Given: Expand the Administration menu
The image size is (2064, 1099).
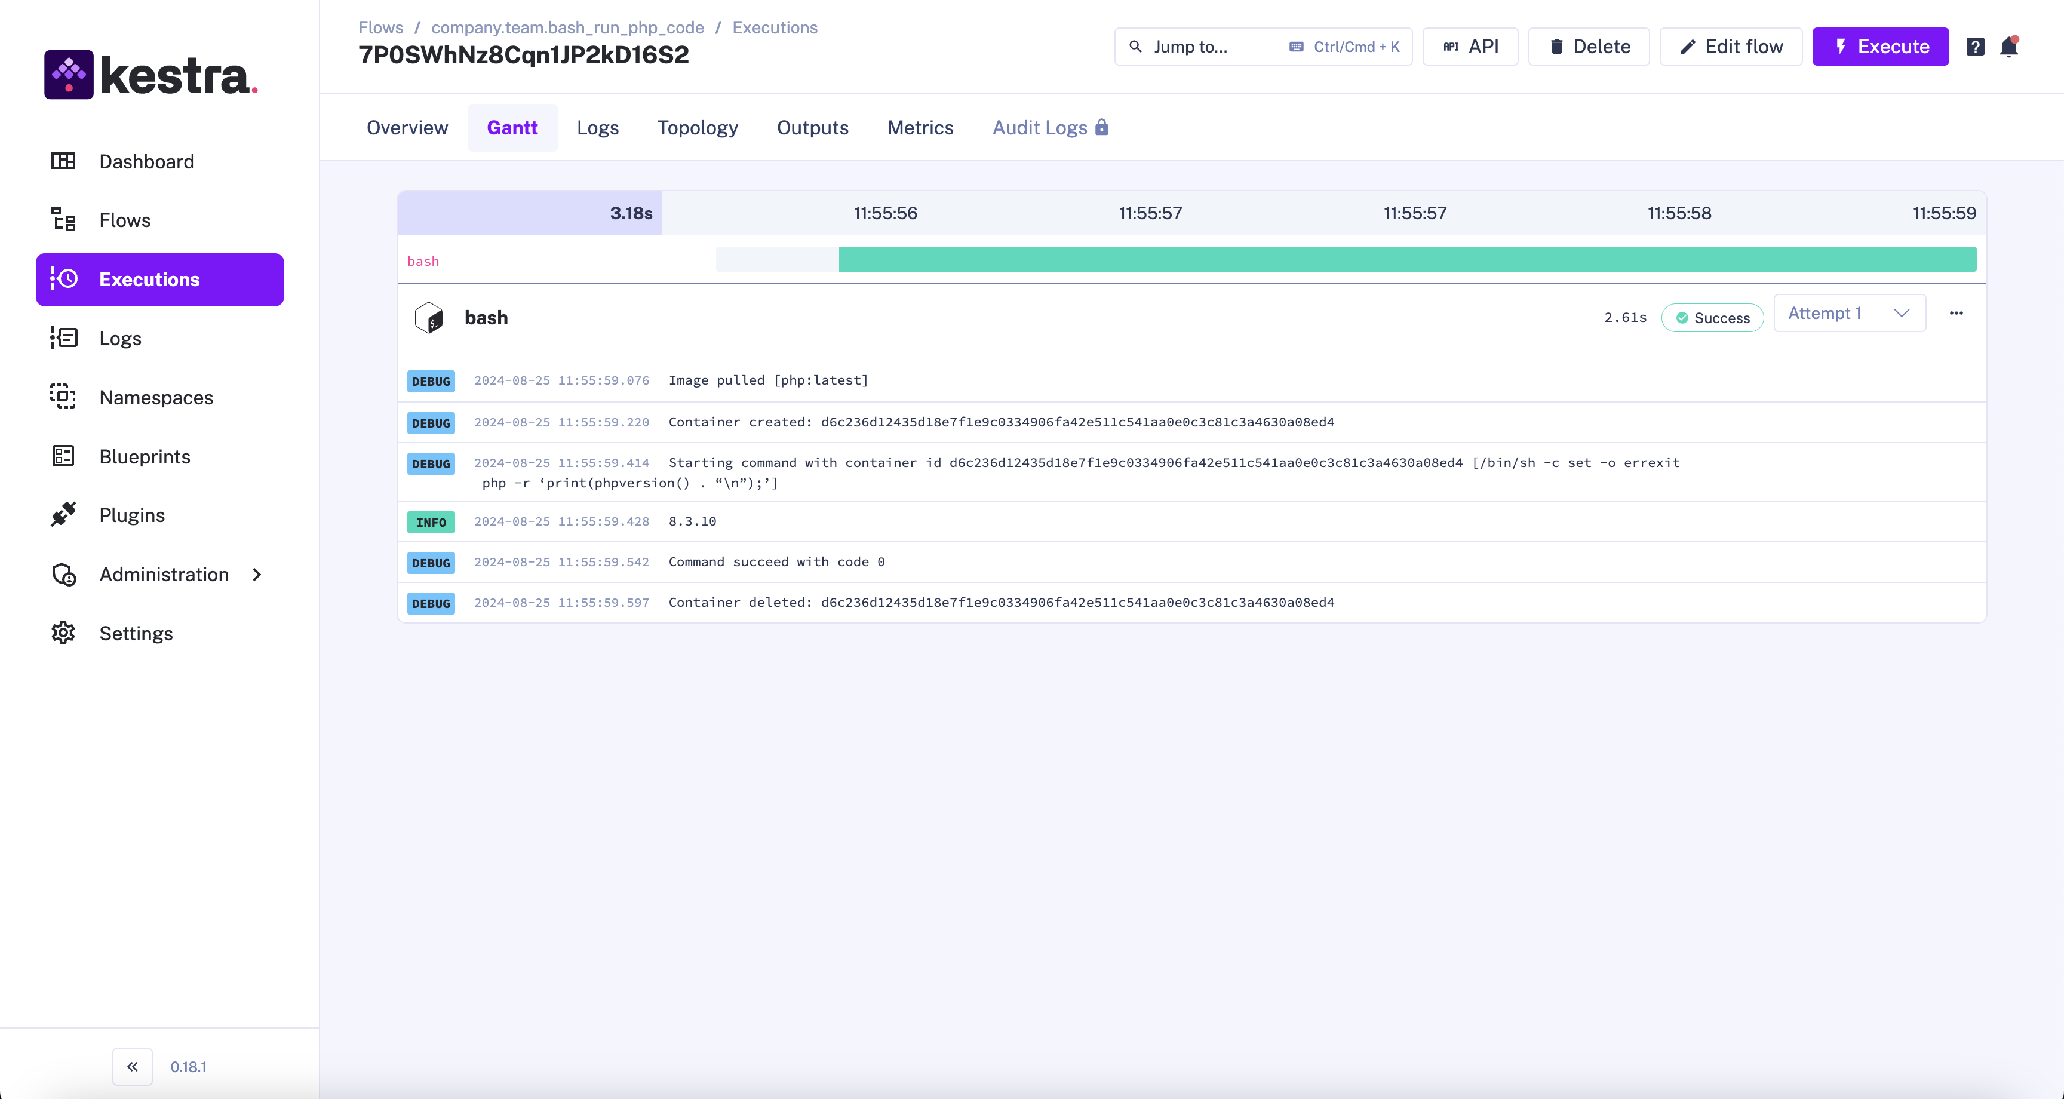Looking at the screenshot, I should pos(164,575).
